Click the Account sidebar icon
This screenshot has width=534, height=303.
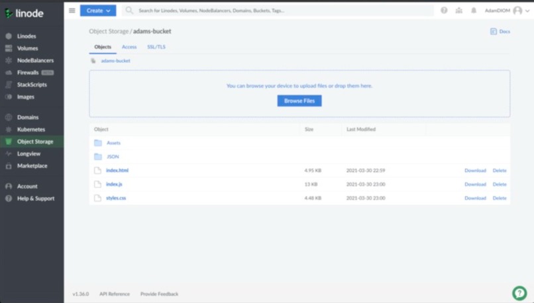pos(9,187)
